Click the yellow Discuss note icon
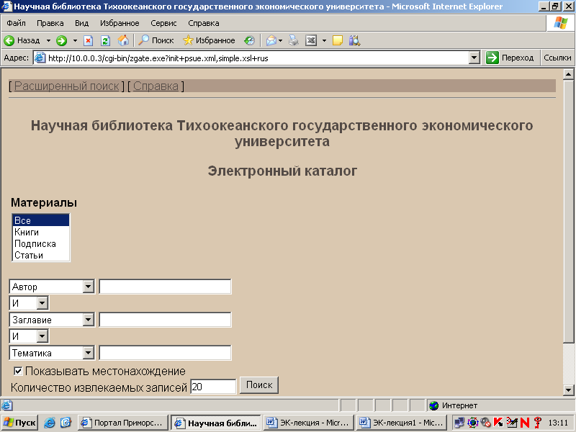 pos(338,40)
